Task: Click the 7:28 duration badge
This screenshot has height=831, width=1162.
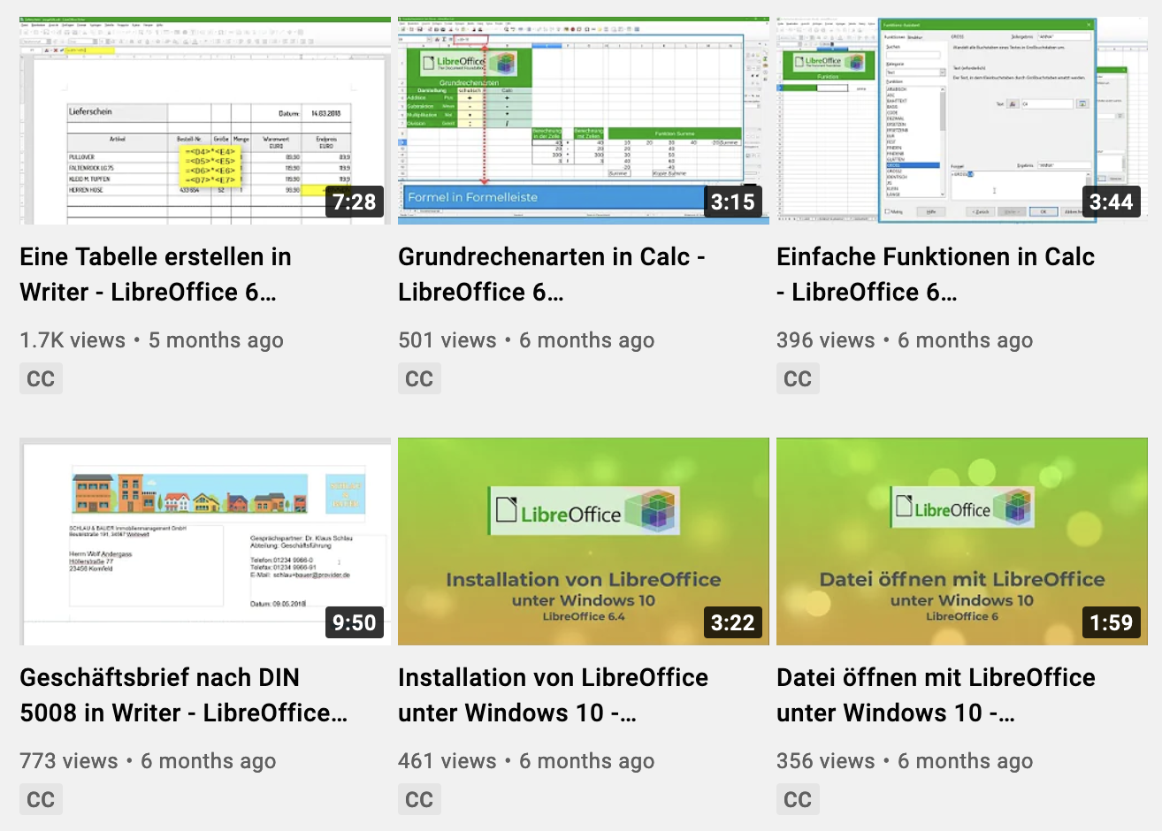Action: [x=355, y=202]
